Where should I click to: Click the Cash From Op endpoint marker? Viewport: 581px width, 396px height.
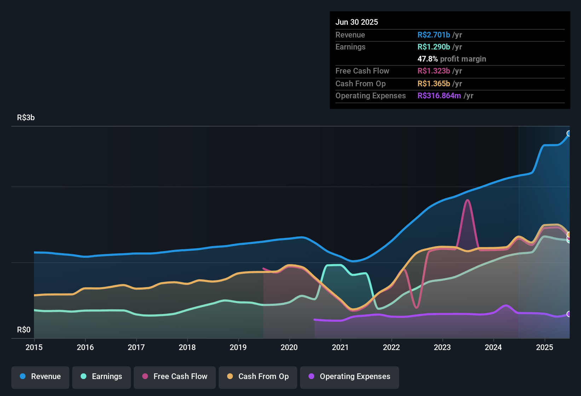569,235
